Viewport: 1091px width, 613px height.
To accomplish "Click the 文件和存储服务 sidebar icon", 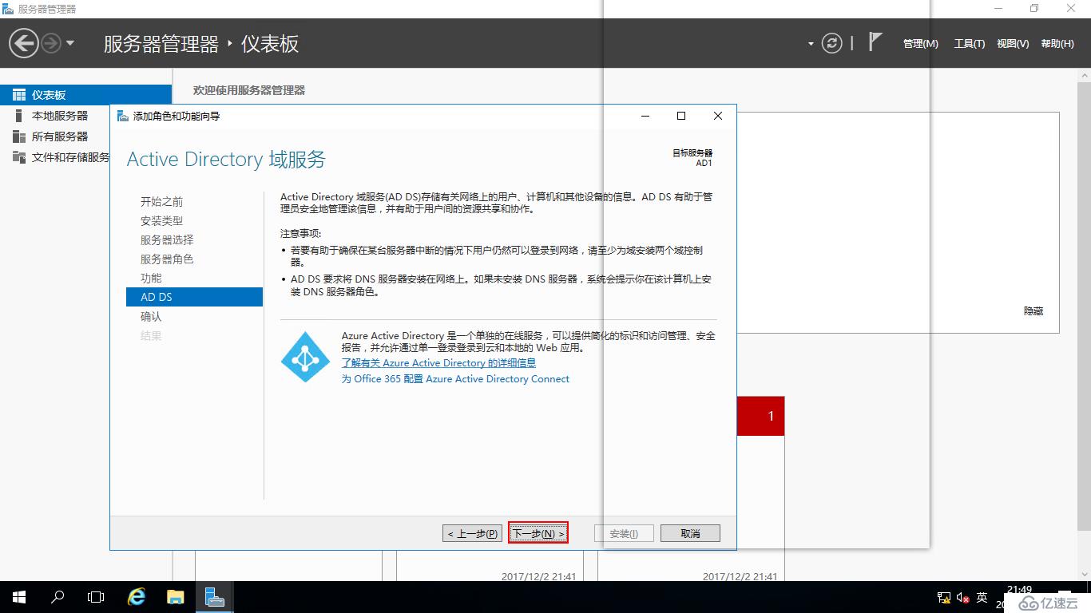I will pyautogui.click(x=19, y=157).
